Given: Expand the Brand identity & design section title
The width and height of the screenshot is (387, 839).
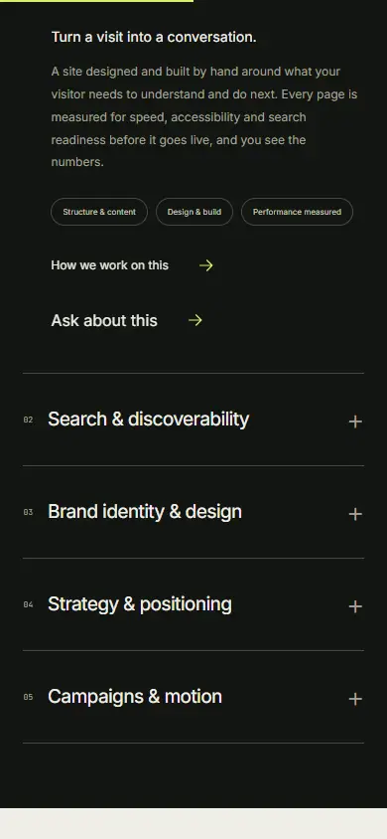Looking at the screenshot, I should [x=145, y=512].
